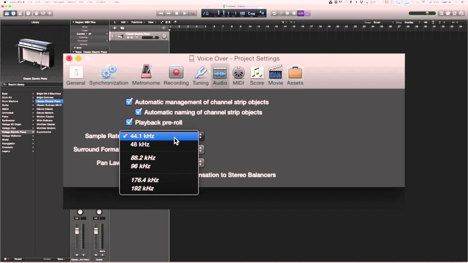This screenshot has height=263, width=468.
Task: Open Score settings pane
Action: (x=257, y=76)
